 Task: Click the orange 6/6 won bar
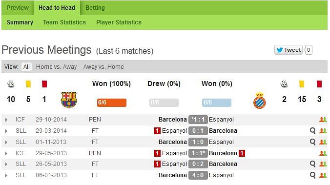pos(112,103)
